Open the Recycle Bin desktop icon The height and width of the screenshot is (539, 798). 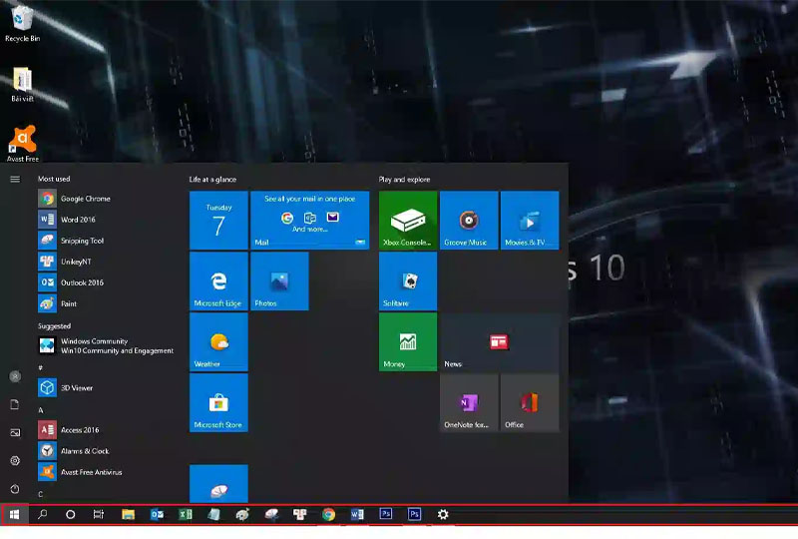tap(22, 23)
